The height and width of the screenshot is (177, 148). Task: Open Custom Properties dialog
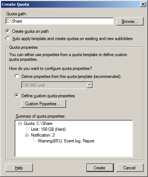pos(43,104)
